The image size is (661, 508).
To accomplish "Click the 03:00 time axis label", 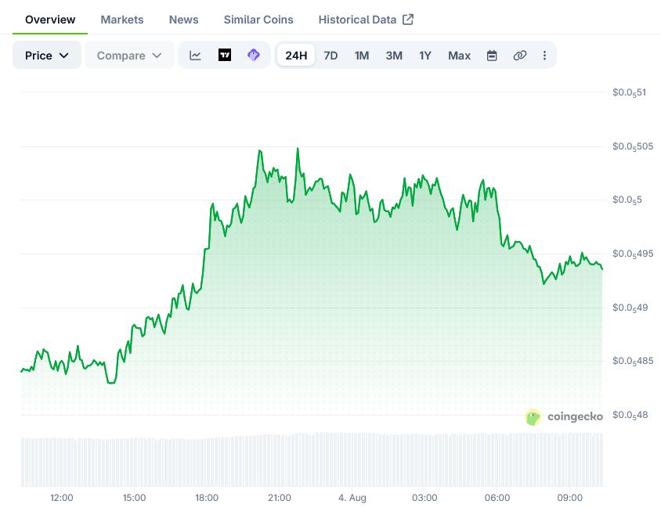I will [x=424, y=498].
